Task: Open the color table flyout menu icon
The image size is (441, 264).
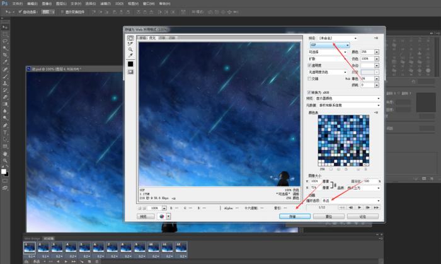Action: [376, 112]
